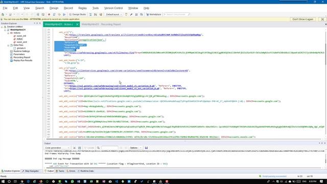Click the clear output X icon
Screen dimensions: 327x184
point(74,148)
